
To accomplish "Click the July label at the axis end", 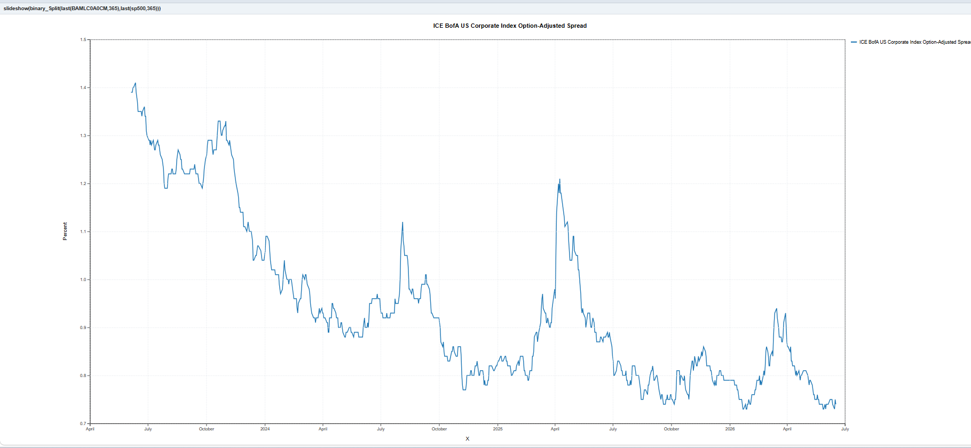I will pyautogui.click(x=845, y=429).
